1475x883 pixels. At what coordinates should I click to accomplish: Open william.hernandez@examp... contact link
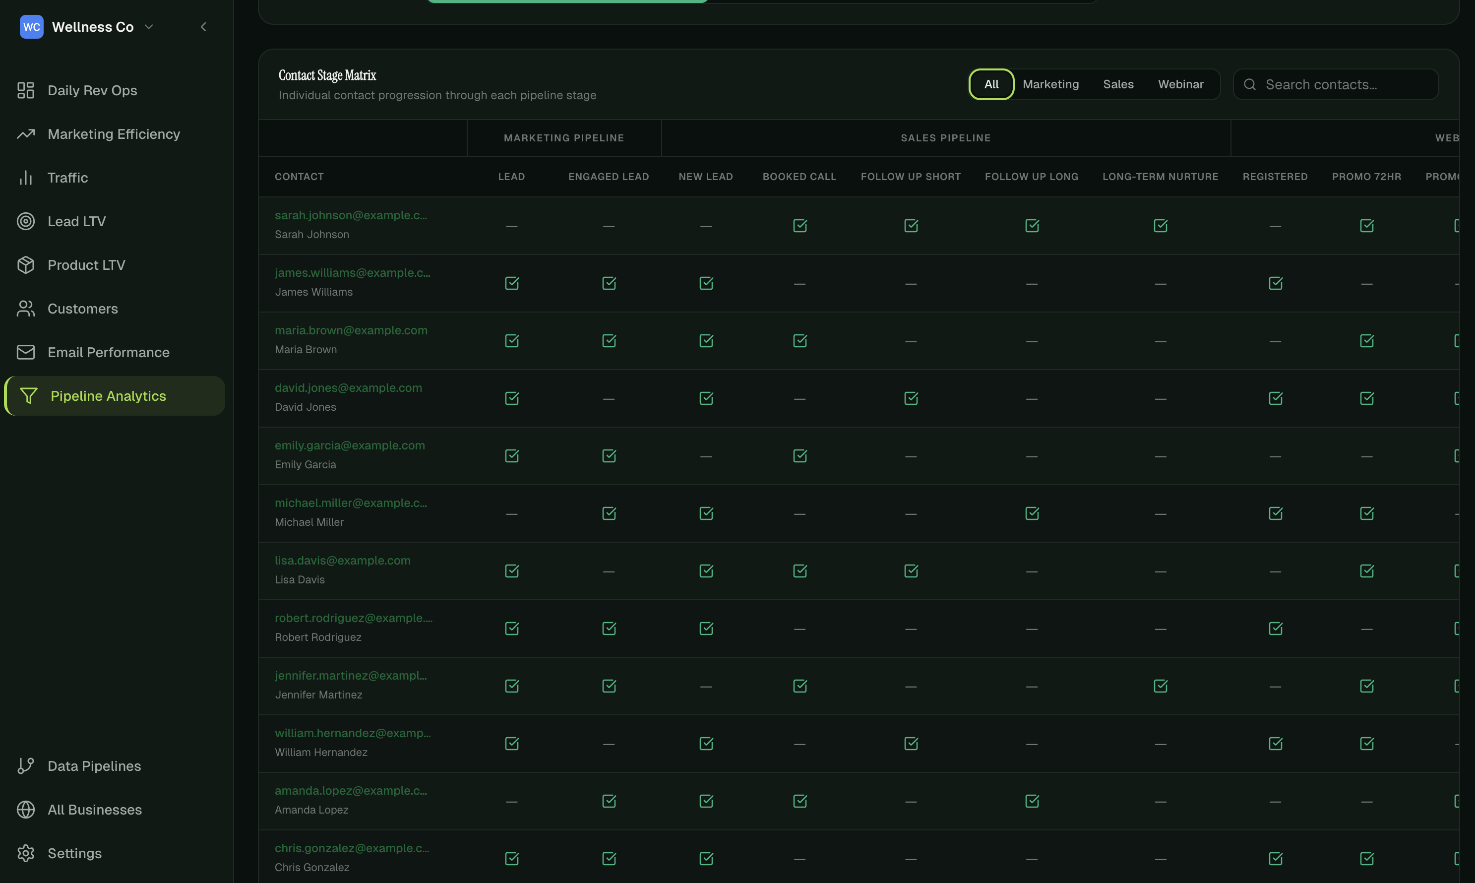[353, 733]
